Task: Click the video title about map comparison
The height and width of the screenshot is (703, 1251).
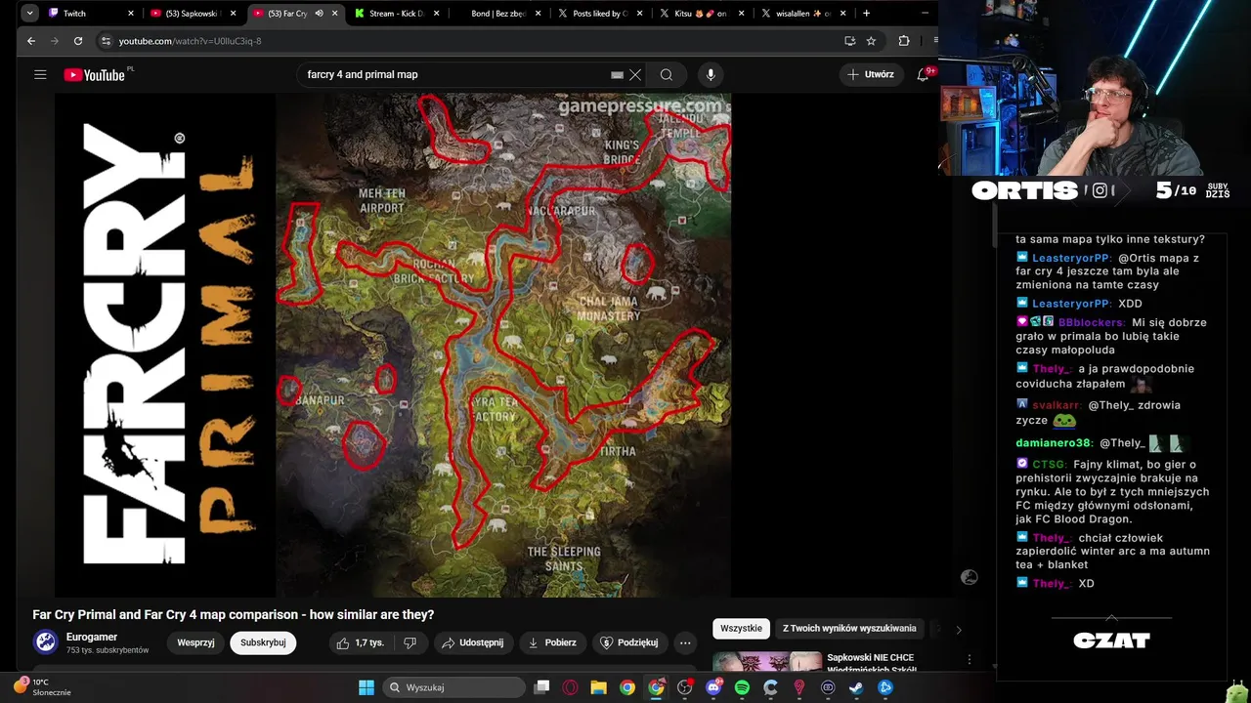Action: pyautogui.click(x=233, y=614)
